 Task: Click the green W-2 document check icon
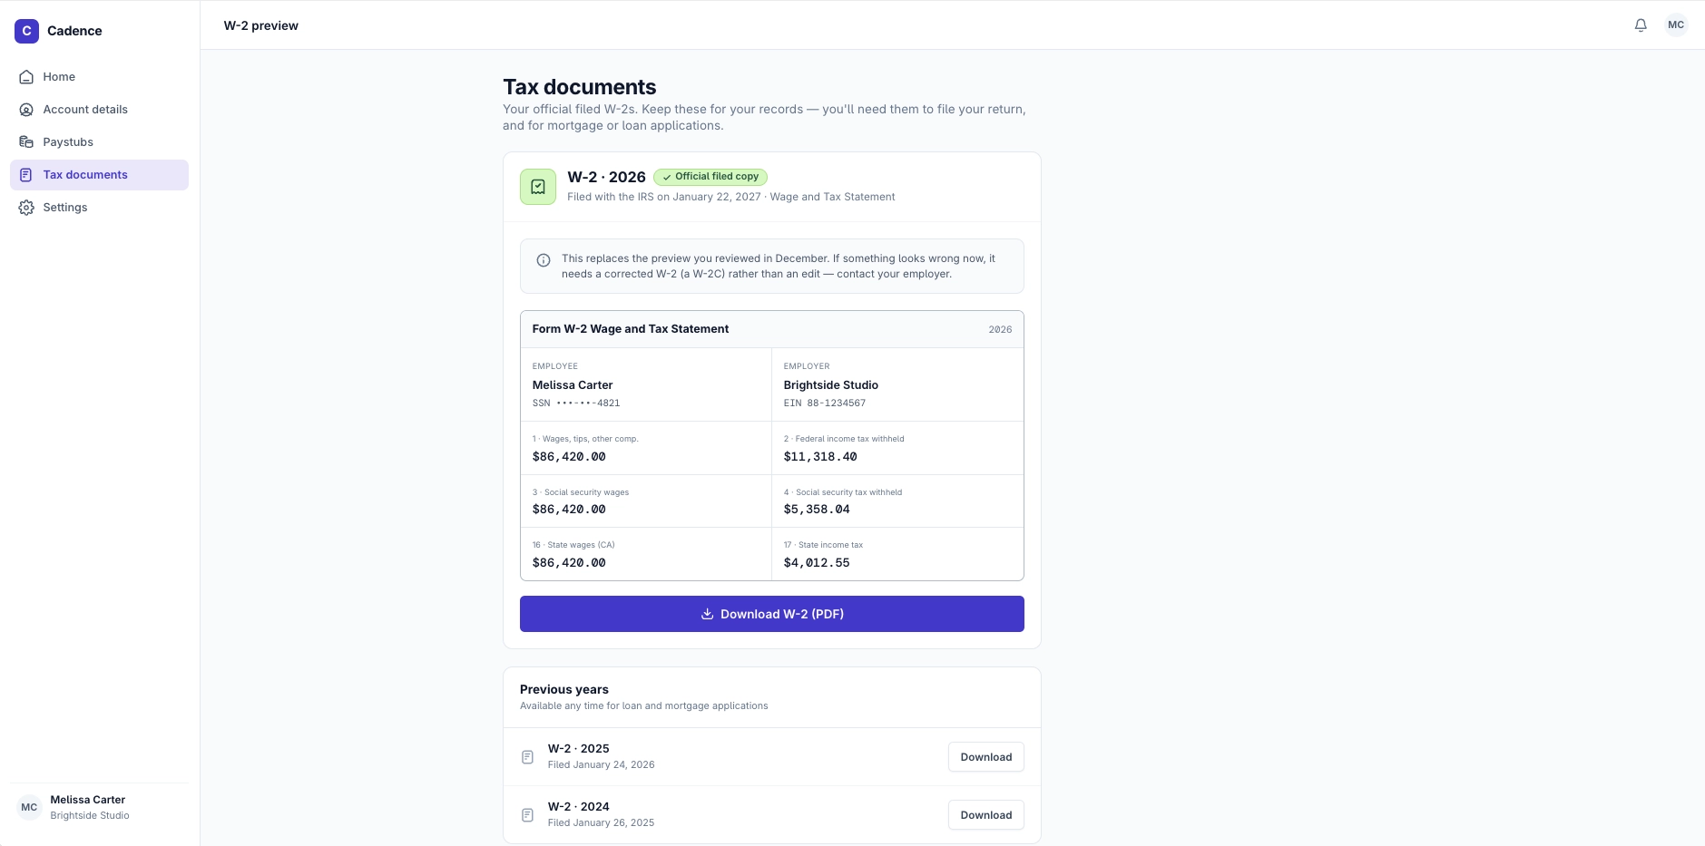tap(538, 187)
